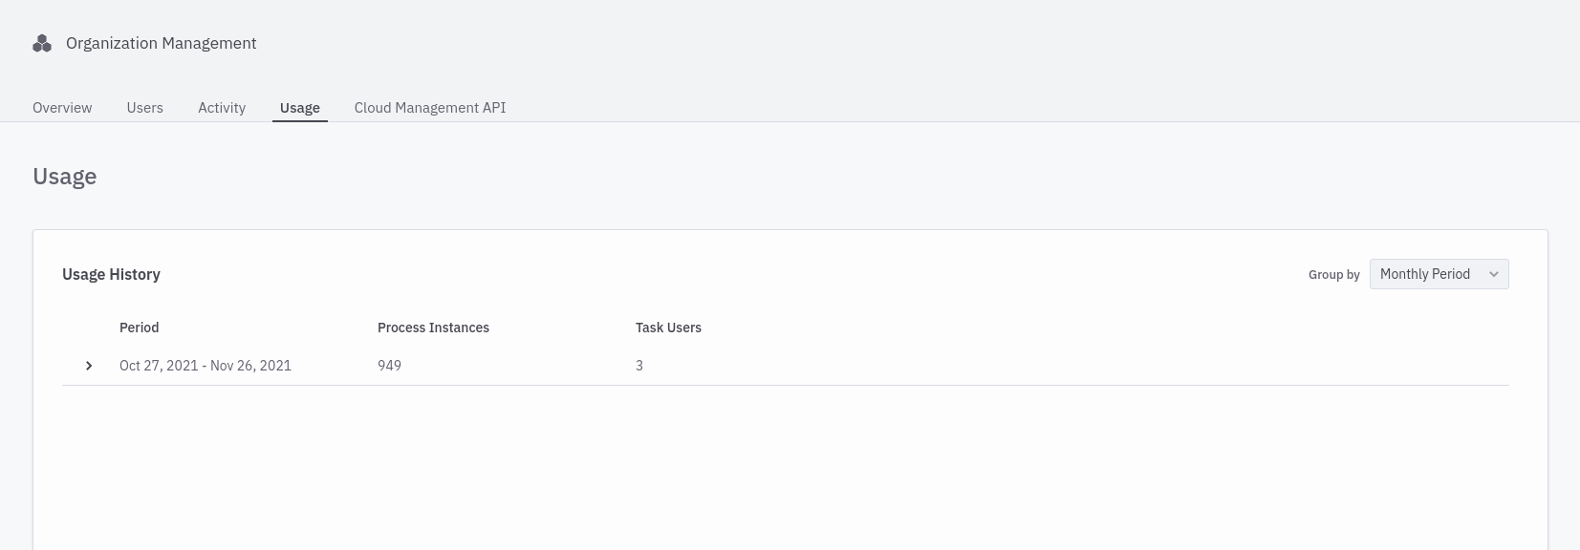Open the Users tab

[x=144, y=108]
